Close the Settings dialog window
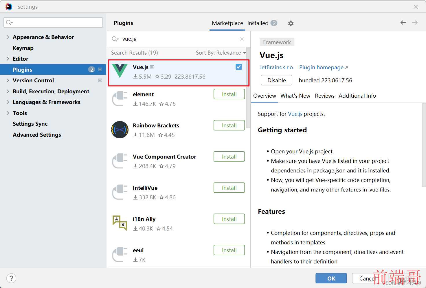 pos(416,7)
